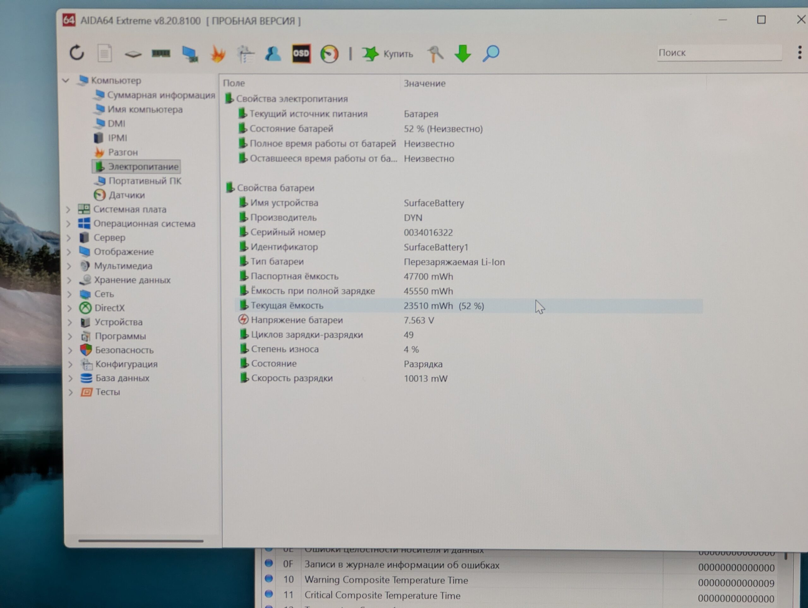Select the Циклов зарядки-разрядки row
This screenshot has width=808, height=608.
coord(469,335)
